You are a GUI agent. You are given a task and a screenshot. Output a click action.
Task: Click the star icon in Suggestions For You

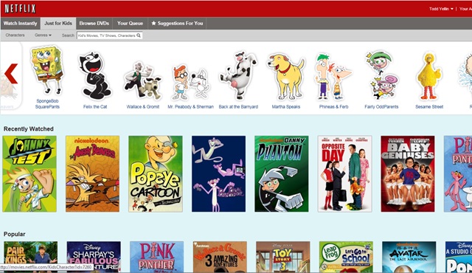coord(153,23)
